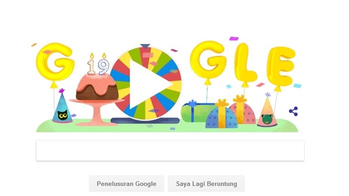Click the Penelusuran Google button

click(x=127, y=184)
